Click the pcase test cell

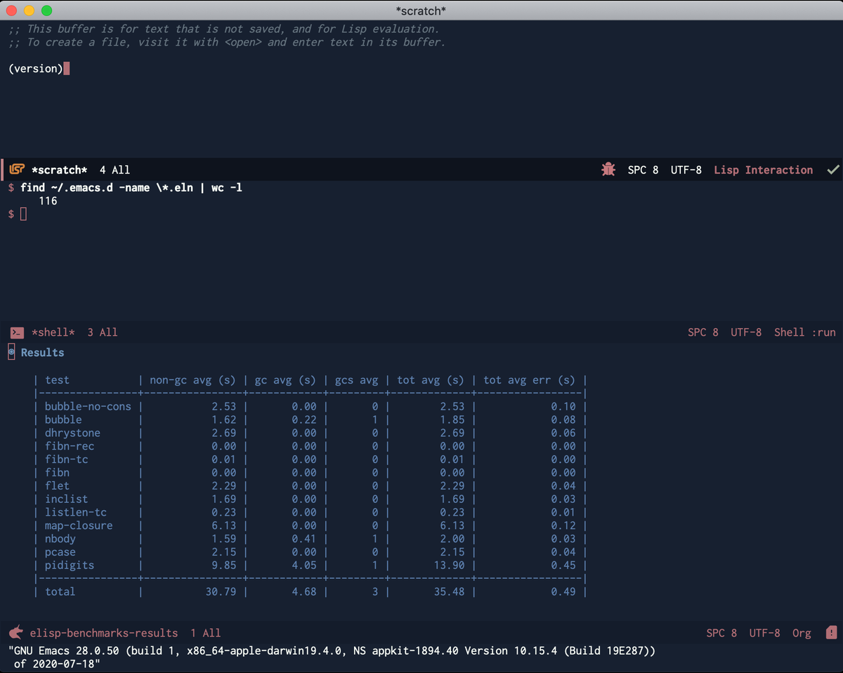tap(60, 552)
